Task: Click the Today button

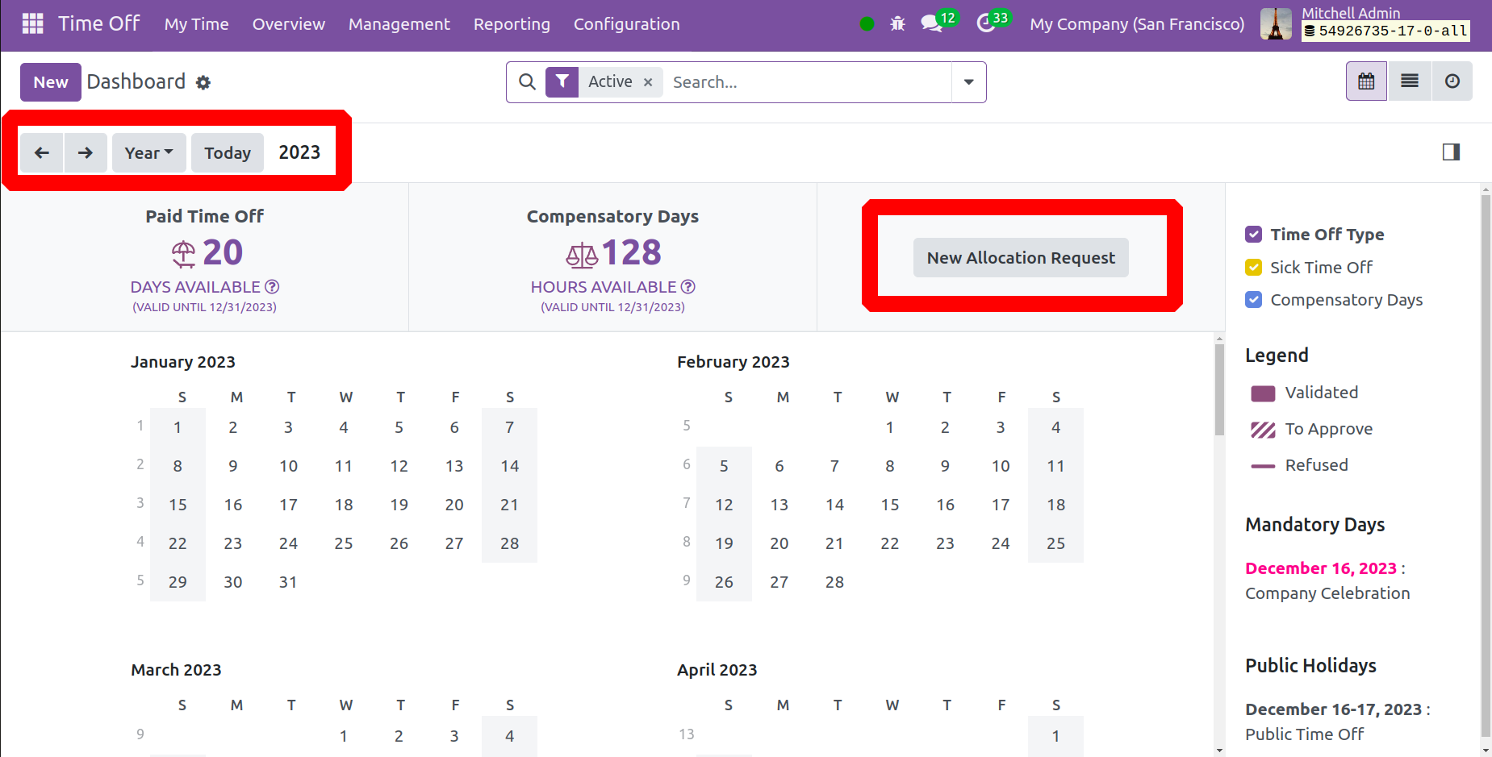Action: tap(228, 153)
